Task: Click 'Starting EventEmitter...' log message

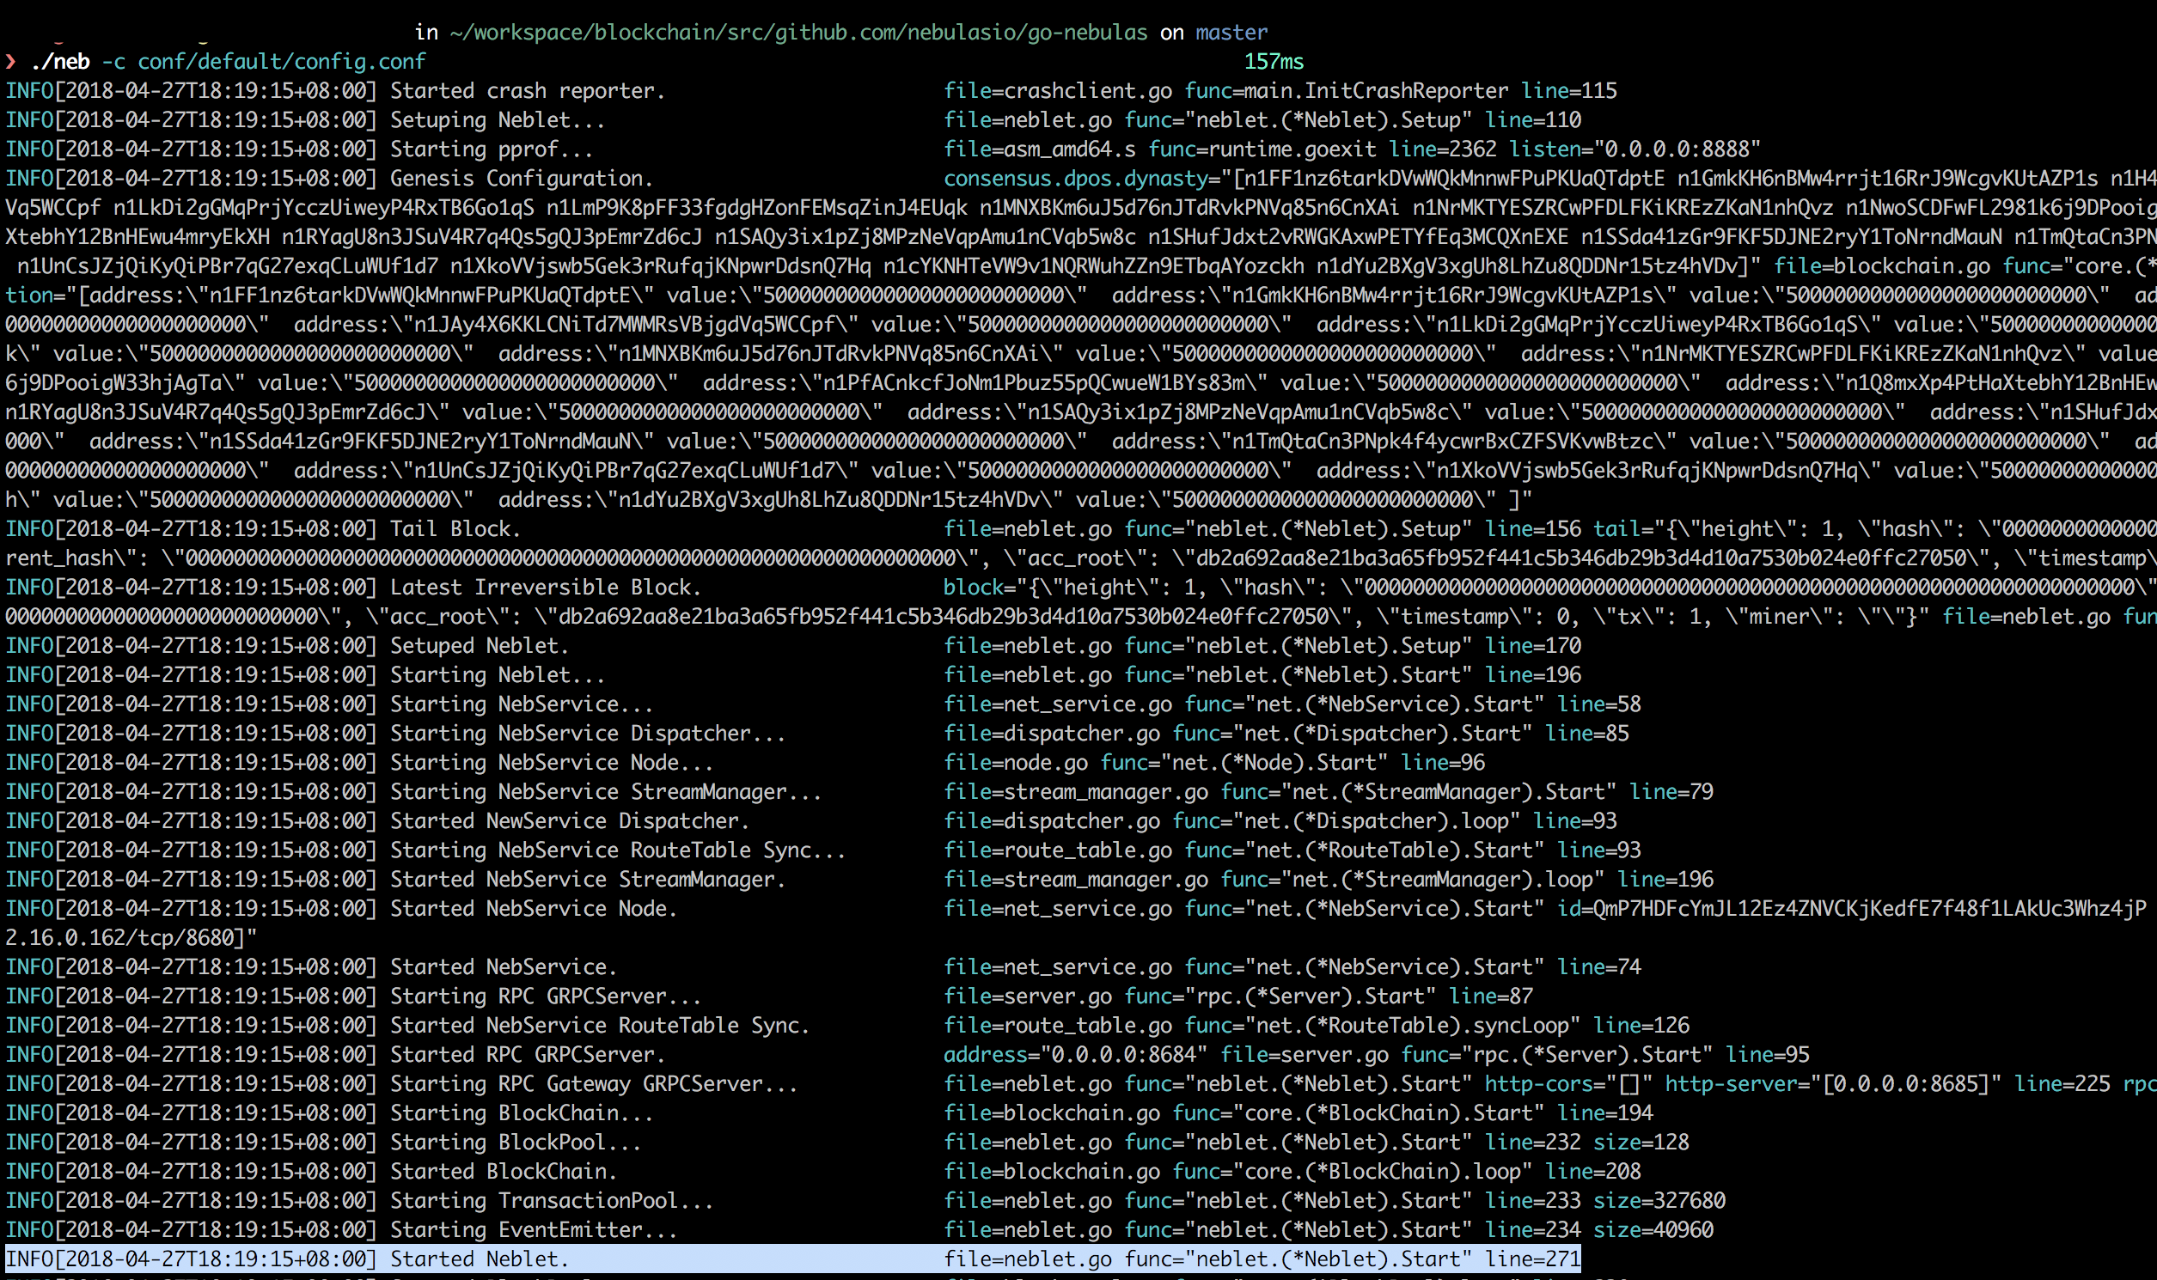Action: [x=534, y=1231]
